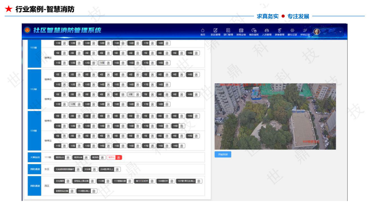Open 呼叫记录 from the top menu
Viewport: 372px width, 203px height.
305,30
